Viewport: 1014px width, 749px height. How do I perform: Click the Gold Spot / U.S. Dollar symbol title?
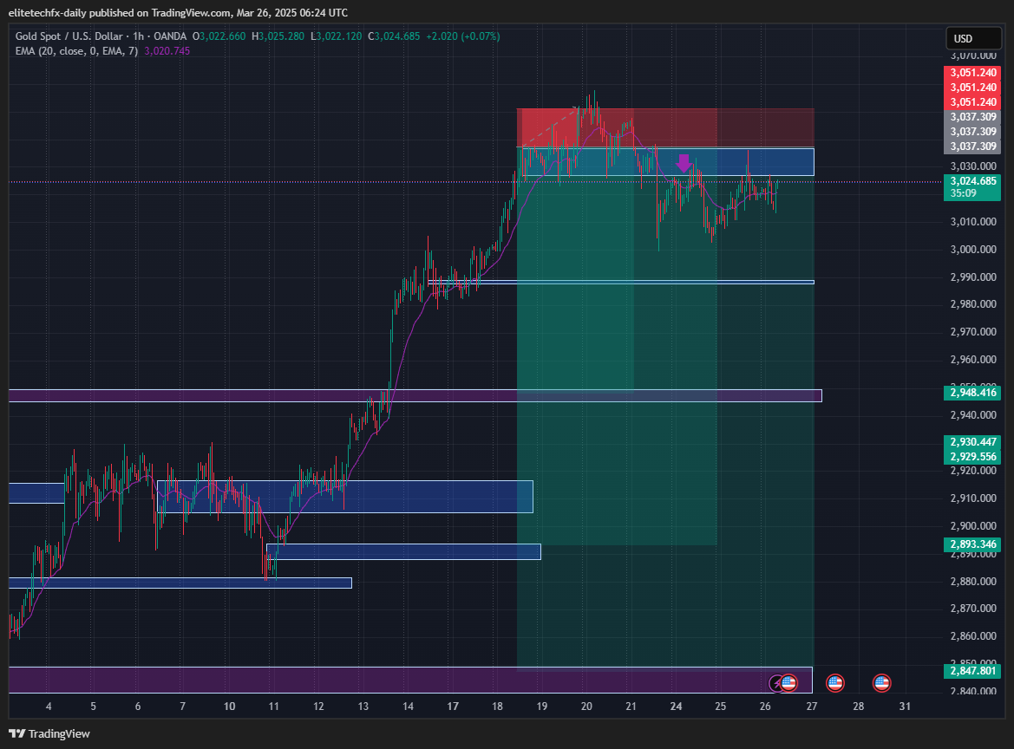point(69,36)
